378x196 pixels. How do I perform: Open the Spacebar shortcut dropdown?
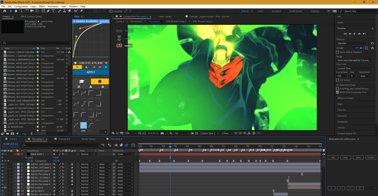point(353,43)
